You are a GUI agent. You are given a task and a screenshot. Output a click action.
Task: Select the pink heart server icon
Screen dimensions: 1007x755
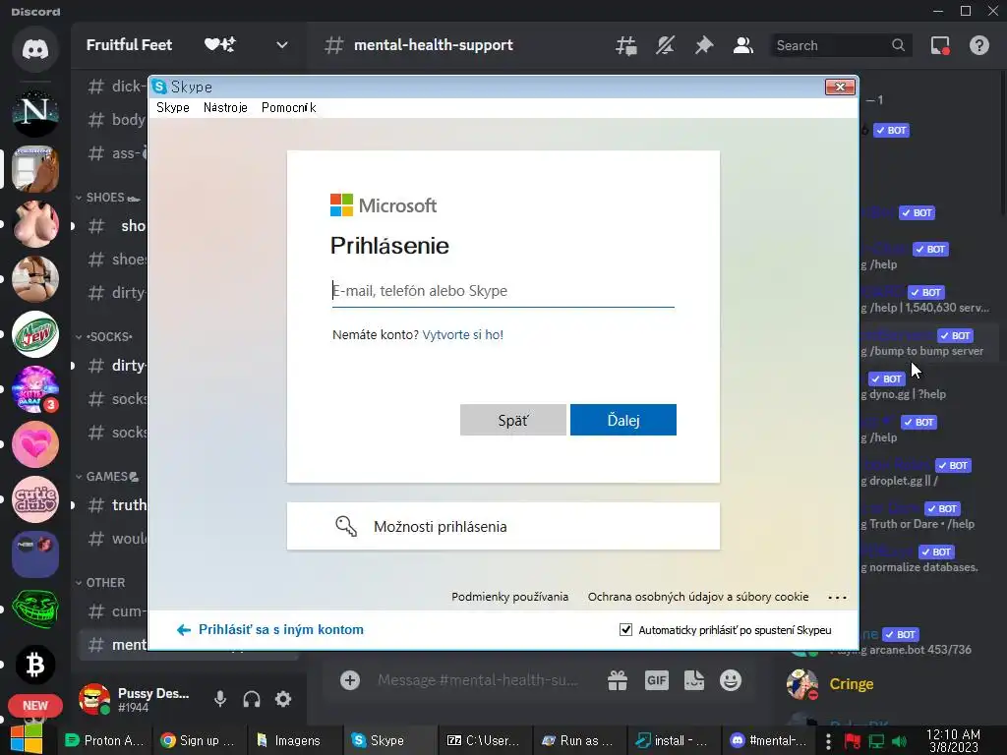35,444
